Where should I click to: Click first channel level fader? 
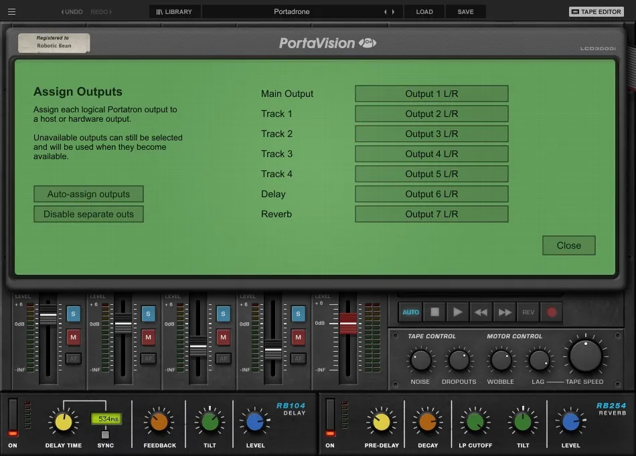pos(48,315)
